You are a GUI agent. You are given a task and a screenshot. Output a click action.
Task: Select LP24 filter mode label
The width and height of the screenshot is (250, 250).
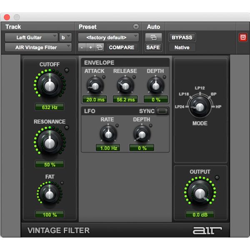coord(180,107)
